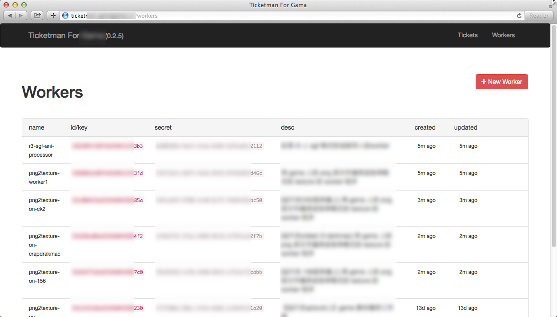Open the png2texture-worker1 entry
557x317 pixels.
pos(44,178)
